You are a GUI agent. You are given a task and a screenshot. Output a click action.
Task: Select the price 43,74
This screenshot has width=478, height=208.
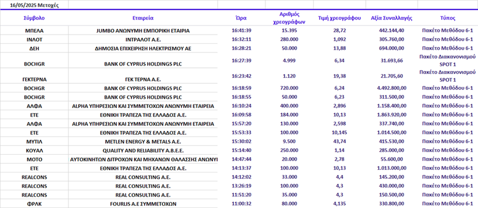coord(339,141)
